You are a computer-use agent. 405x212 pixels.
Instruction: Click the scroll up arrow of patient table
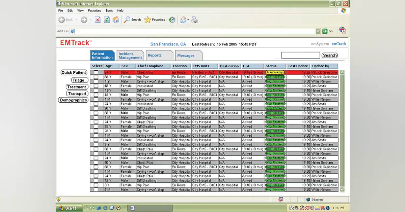pyautogui.click(x=342, y=72)
